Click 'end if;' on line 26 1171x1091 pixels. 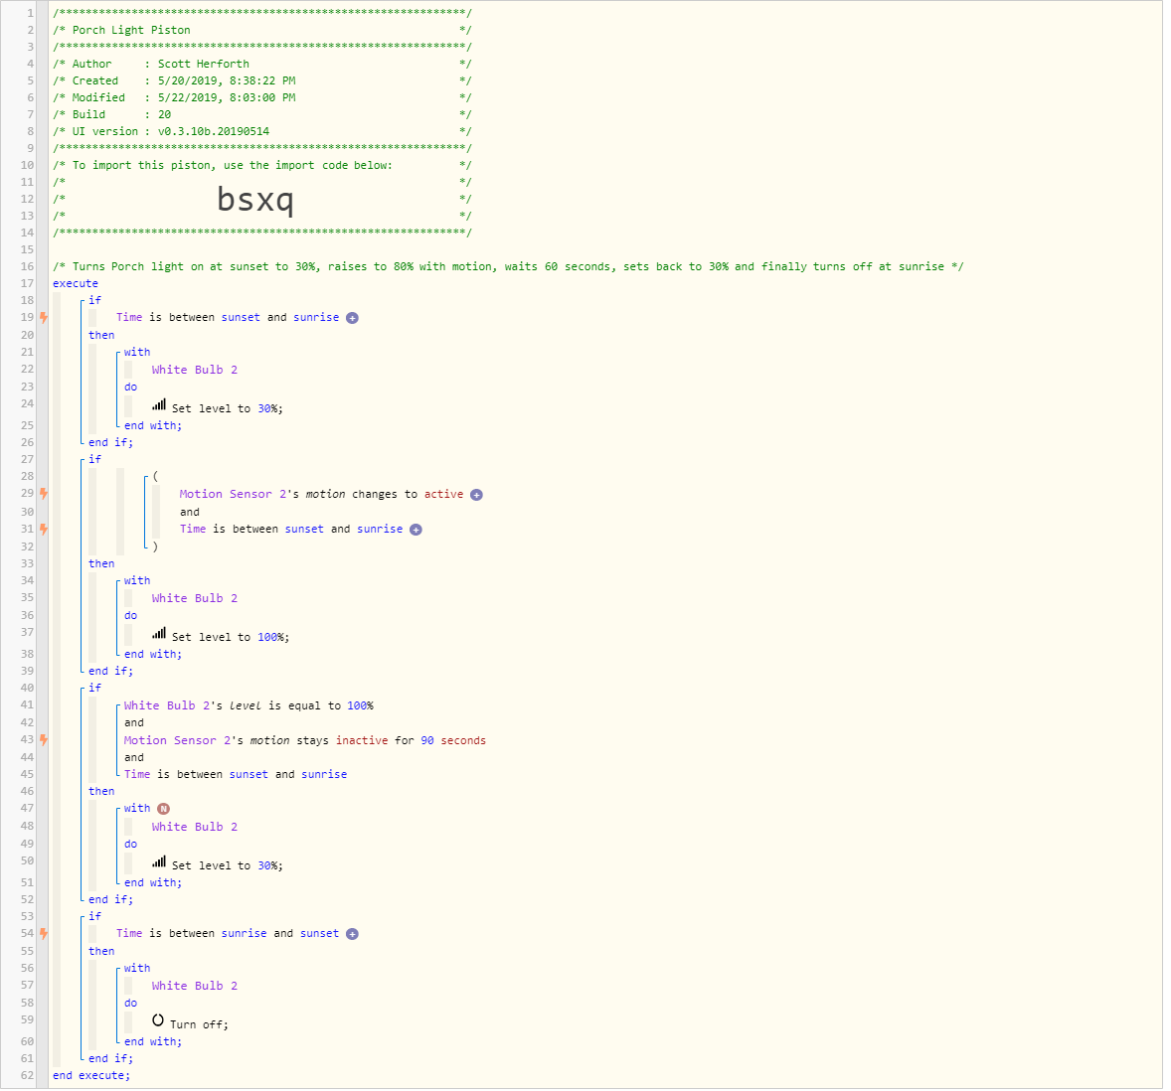[x=110, y=443]
